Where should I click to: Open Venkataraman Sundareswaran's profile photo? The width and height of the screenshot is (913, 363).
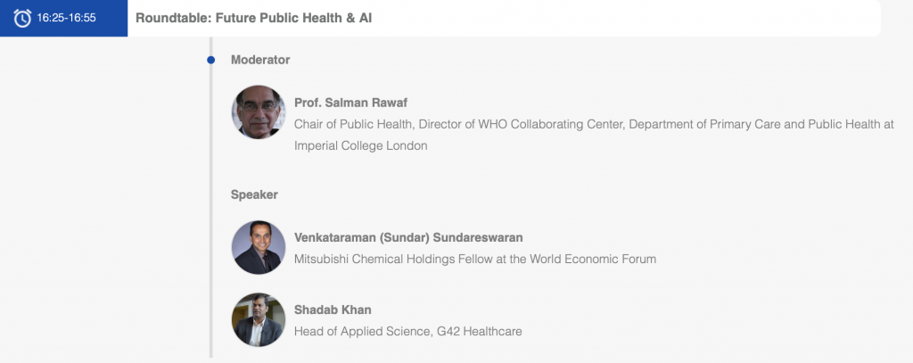(259, 247)
